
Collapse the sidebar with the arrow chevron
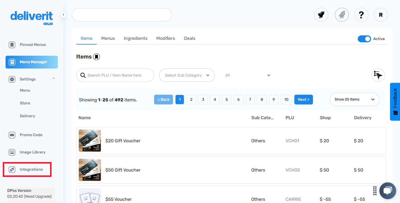click(63, 14)
